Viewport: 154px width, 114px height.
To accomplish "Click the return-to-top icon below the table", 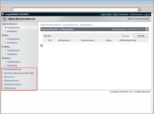I will click(x=42, y=46).
